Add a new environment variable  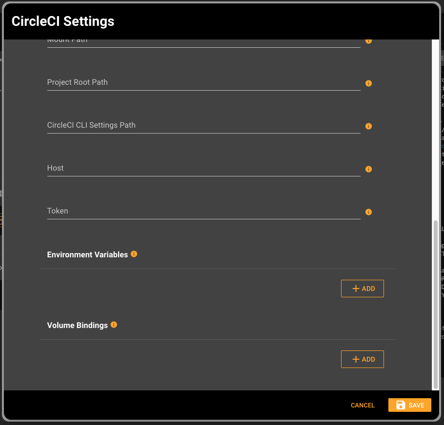(362, 289)
